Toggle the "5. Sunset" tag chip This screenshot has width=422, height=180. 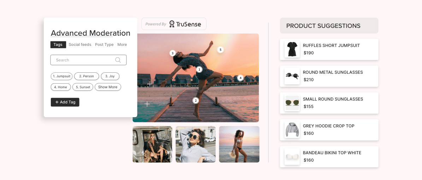click(83, 87)
